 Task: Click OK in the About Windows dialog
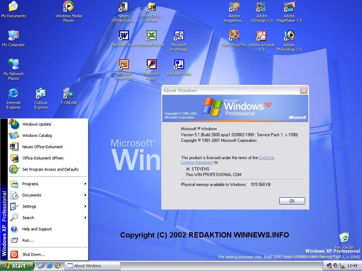(292, 201)
